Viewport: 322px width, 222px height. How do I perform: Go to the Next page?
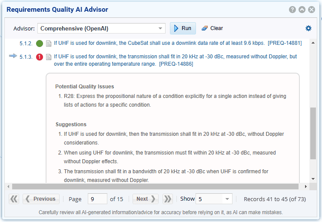pos(146,199)
